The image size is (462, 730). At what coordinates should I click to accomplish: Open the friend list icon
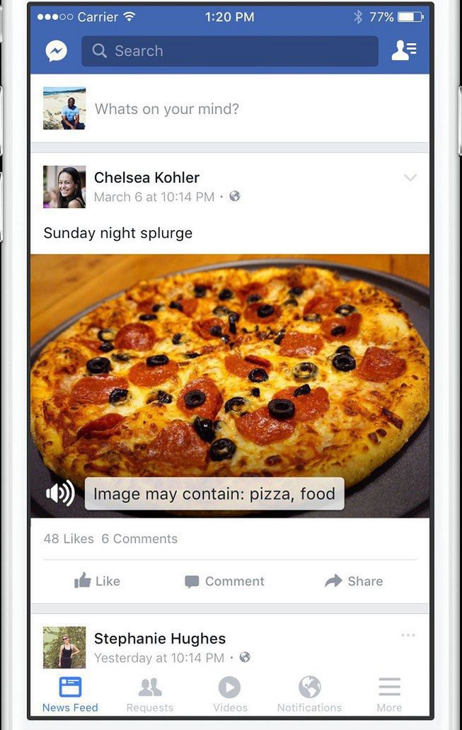(x=403, y=50)
